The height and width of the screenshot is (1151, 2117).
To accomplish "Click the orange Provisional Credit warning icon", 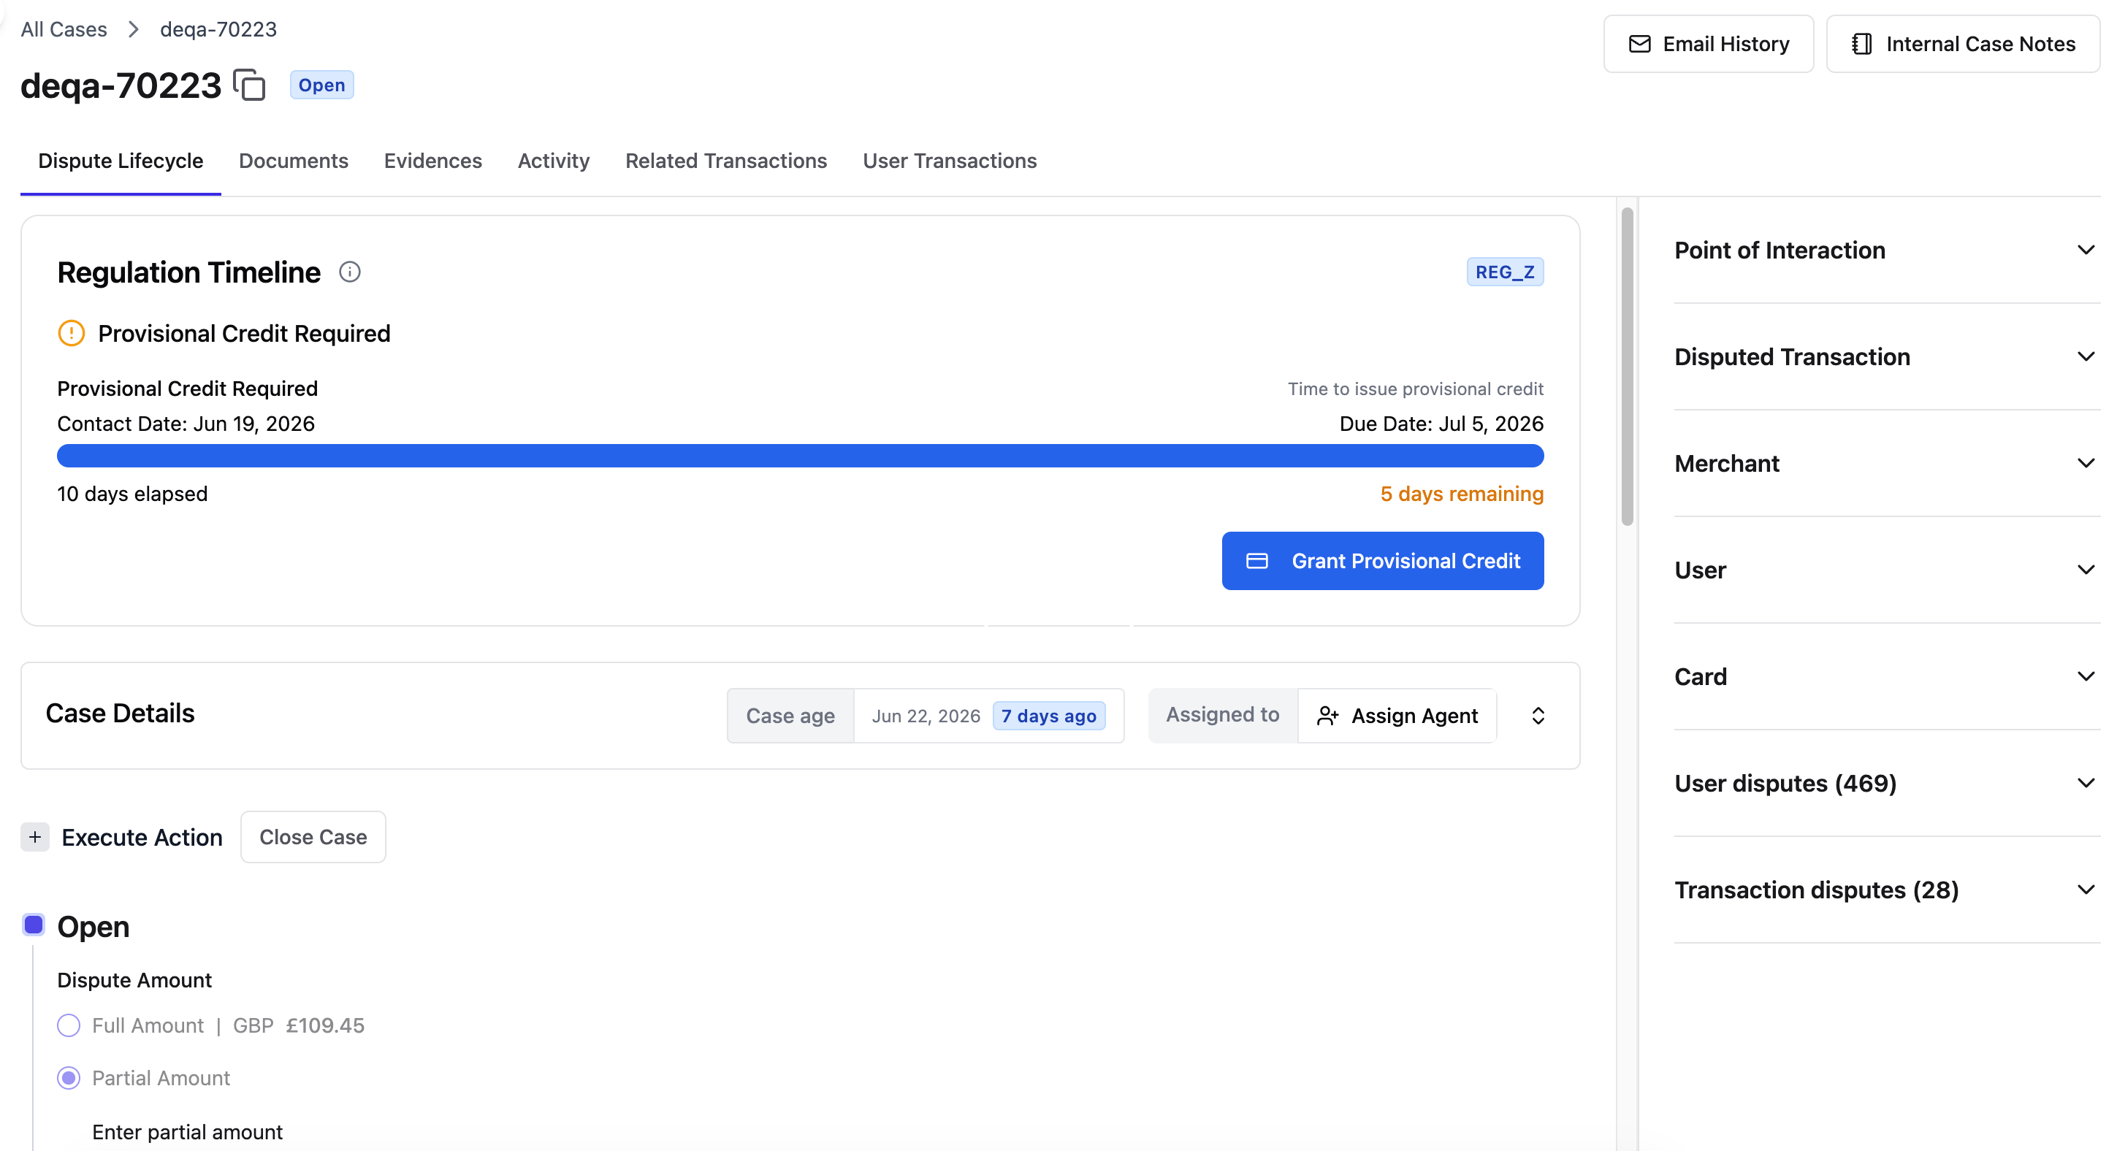I will tap(72, 334).
